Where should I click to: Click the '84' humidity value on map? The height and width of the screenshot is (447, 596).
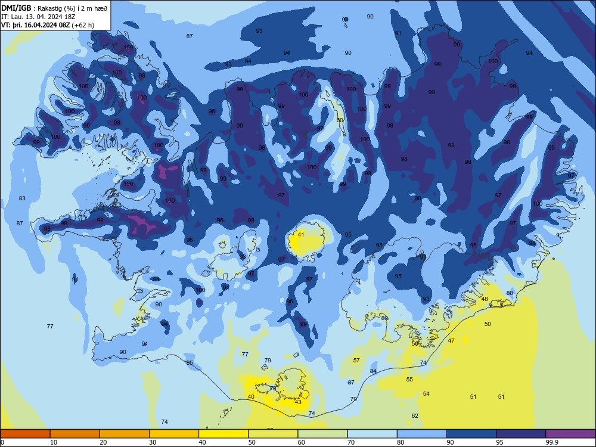(x=373, y=371)
